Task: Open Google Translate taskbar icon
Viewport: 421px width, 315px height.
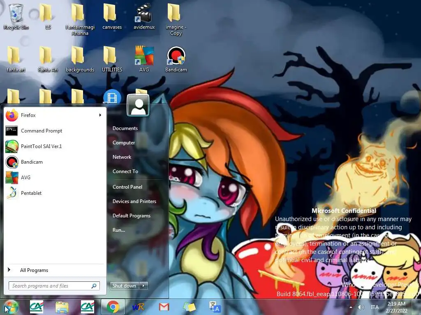Action: 215,307
